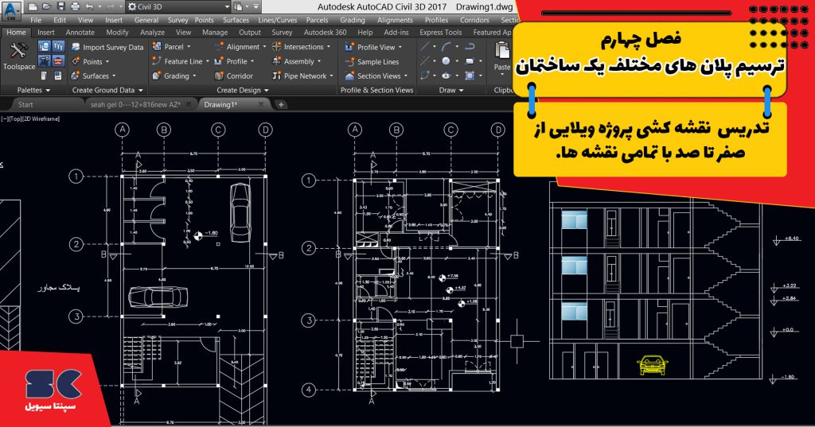This screenshot has width=815, height=427.
Task: Click the Sample Lines icon
Action: tap(349, 61)
